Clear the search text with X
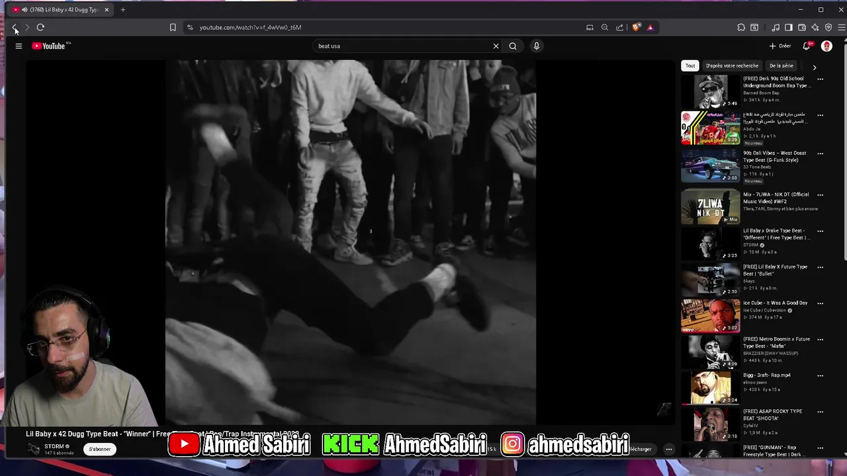The height and width of the screenshot is (476, 847). 496,46
